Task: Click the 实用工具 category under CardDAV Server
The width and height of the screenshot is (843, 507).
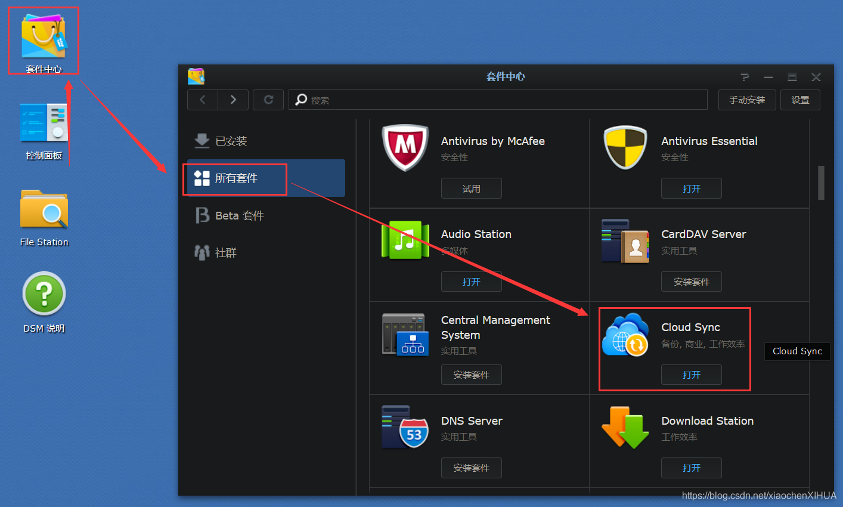Action: tap(679, 251)
